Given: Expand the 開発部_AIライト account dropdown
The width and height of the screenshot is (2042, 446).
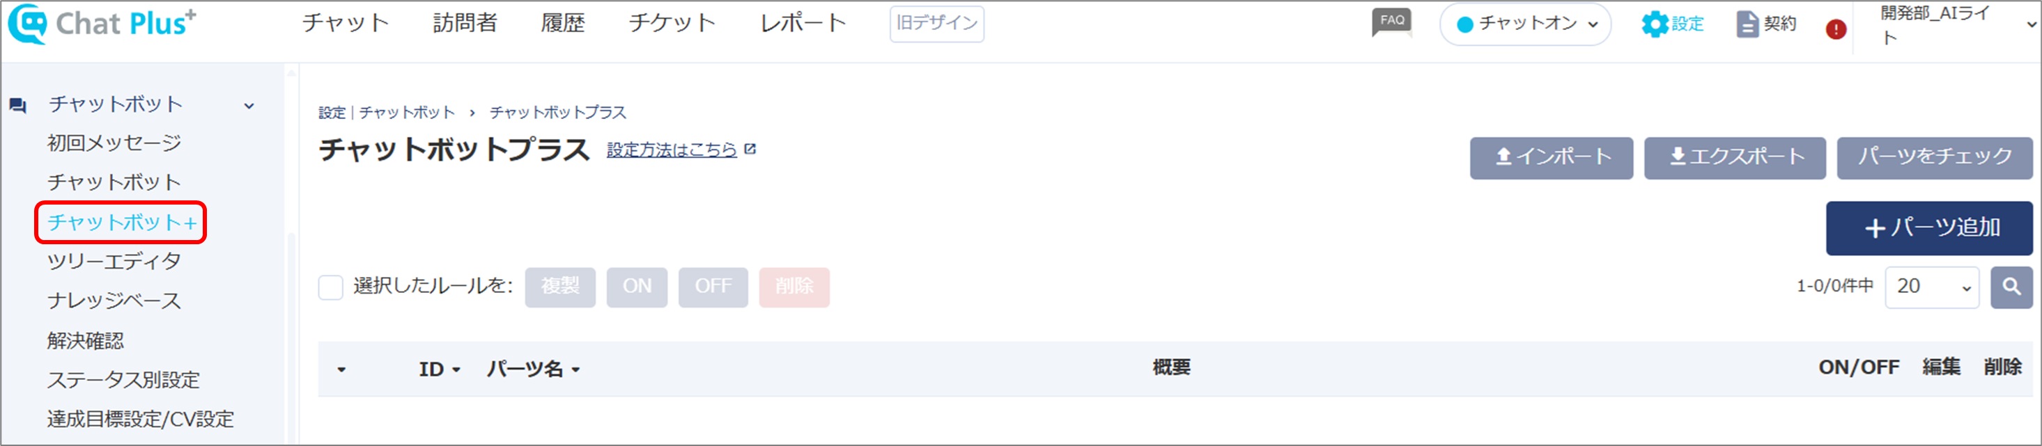Looking at the screenshot, I should click(2030, 24).
